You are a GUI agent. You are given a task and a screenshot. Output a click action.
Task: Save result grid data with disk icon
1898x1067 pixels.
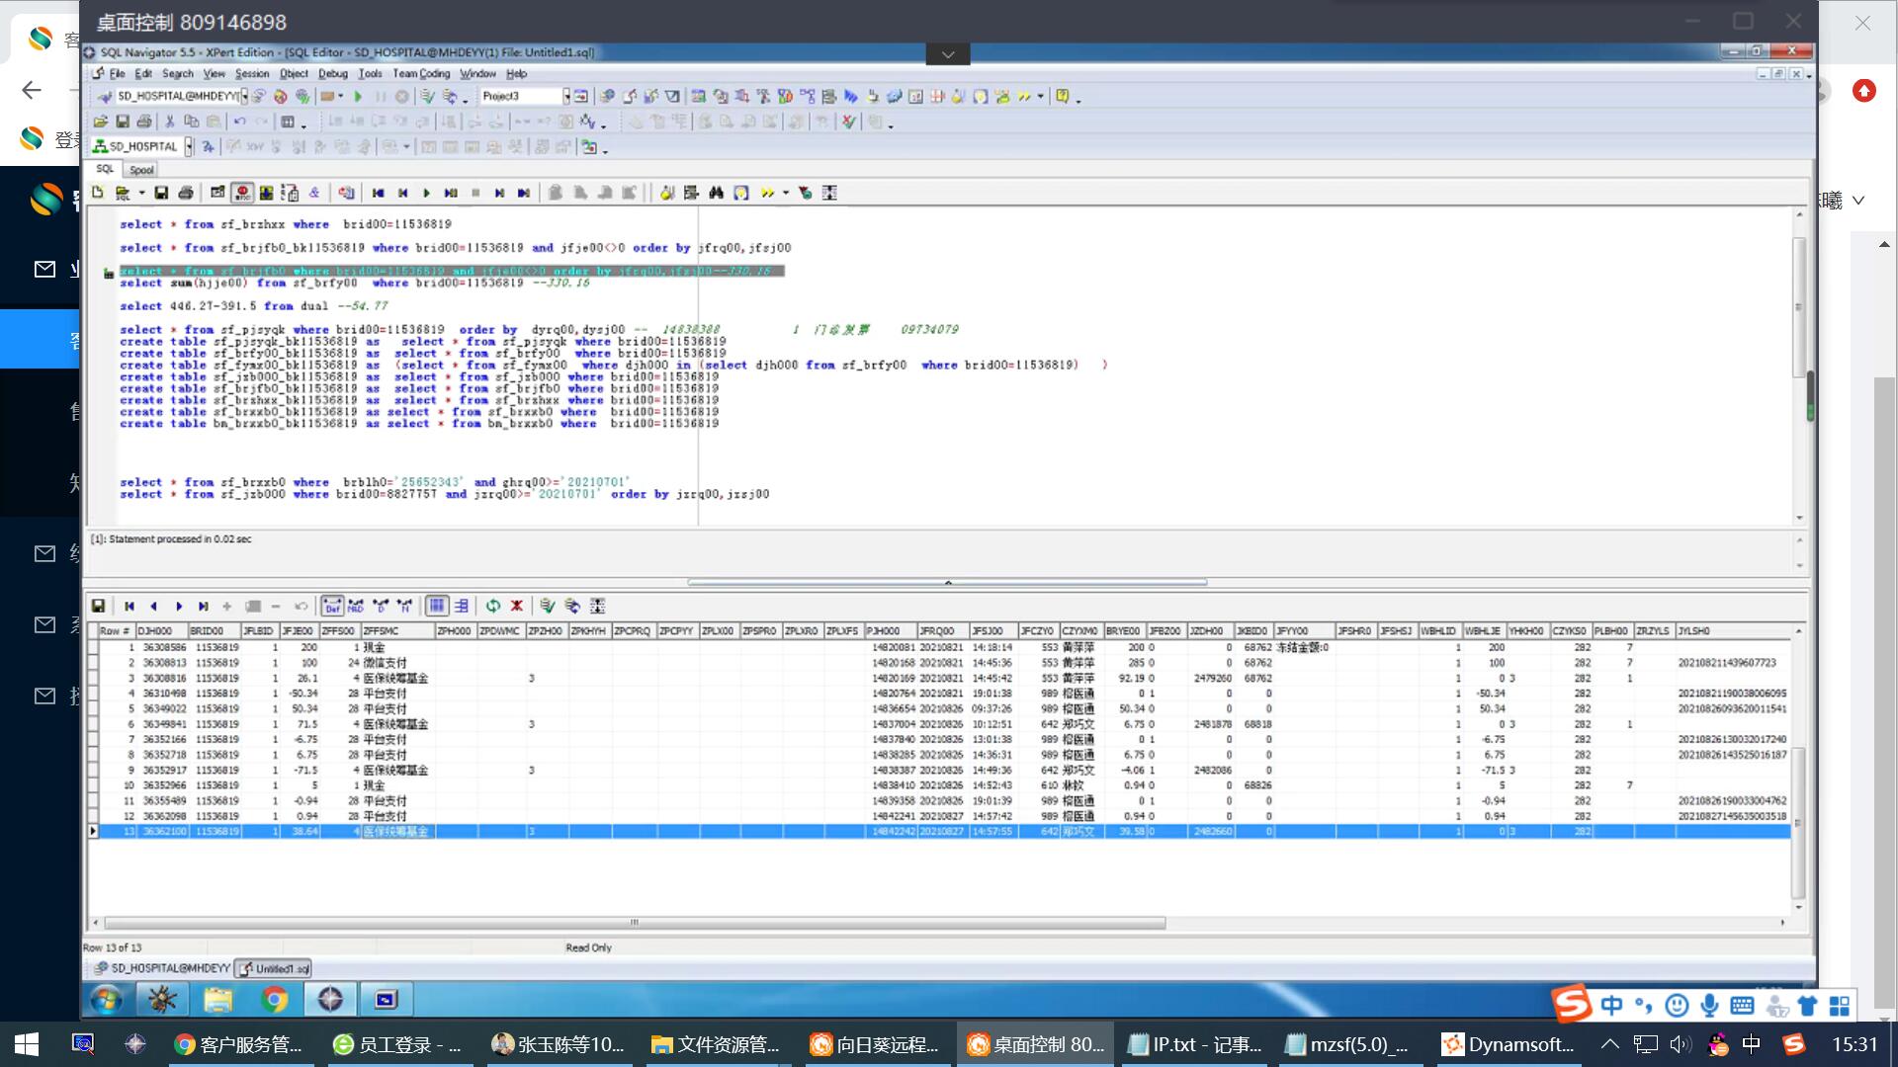click(99, 606)
